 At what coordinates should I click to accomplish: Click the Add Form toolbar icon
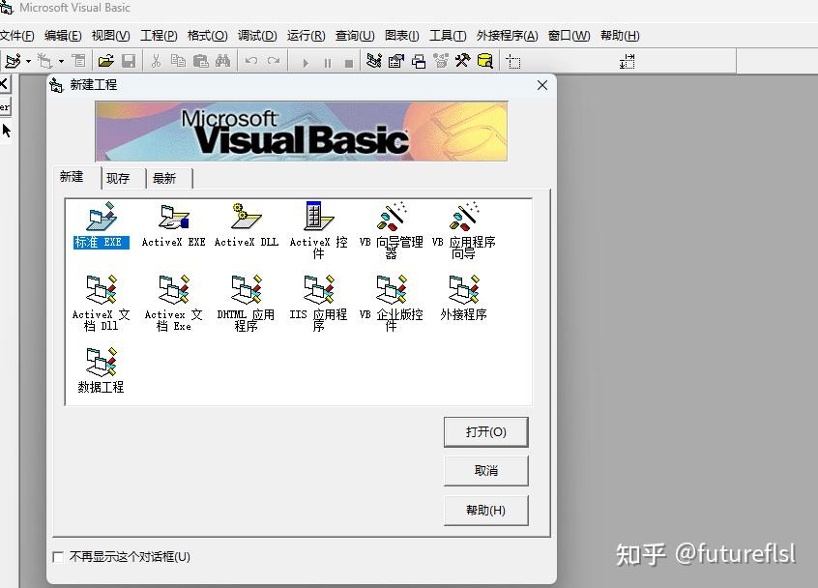[x=44, y=61]
